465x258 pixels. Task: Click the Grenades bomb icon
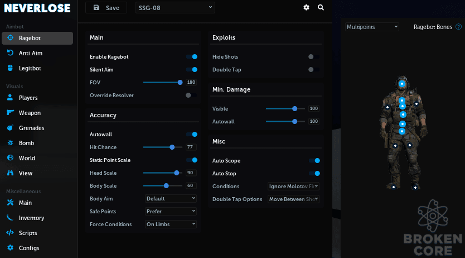(x=10, y=128)
